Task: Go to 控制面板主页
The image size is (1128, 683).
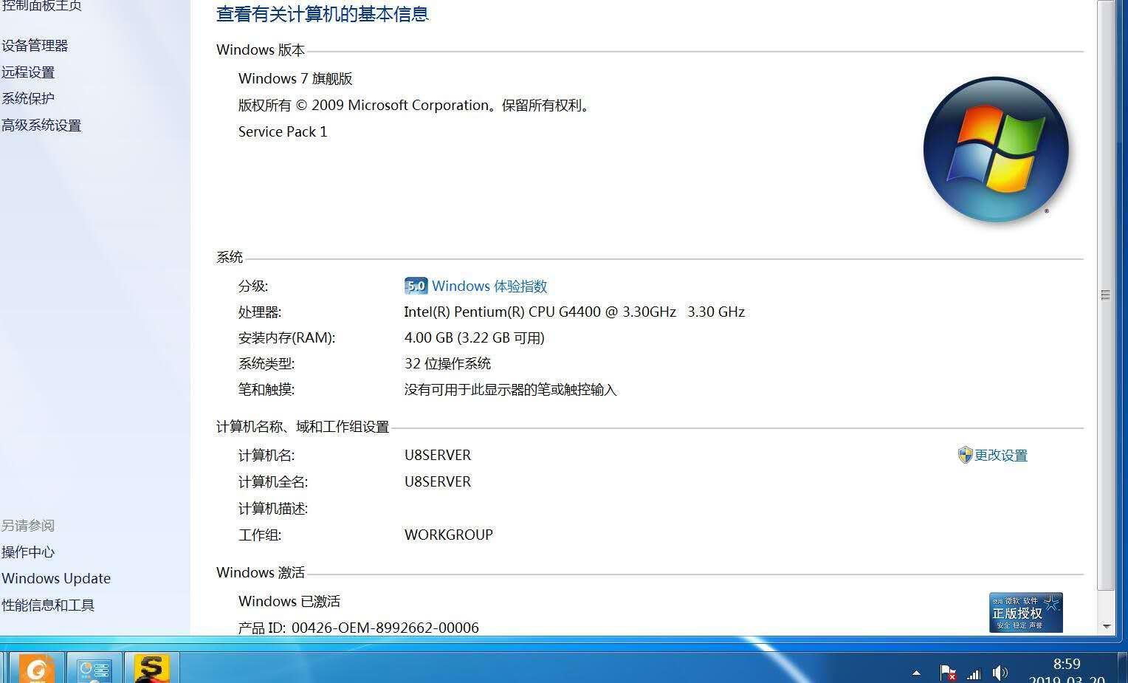Action: click(41, 6)
